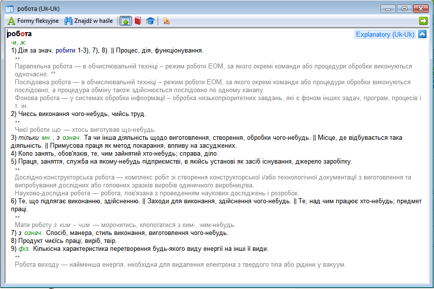Maximize the dictionary card window
This screenshot has height=289, width=434.
[x=405, y=8]
